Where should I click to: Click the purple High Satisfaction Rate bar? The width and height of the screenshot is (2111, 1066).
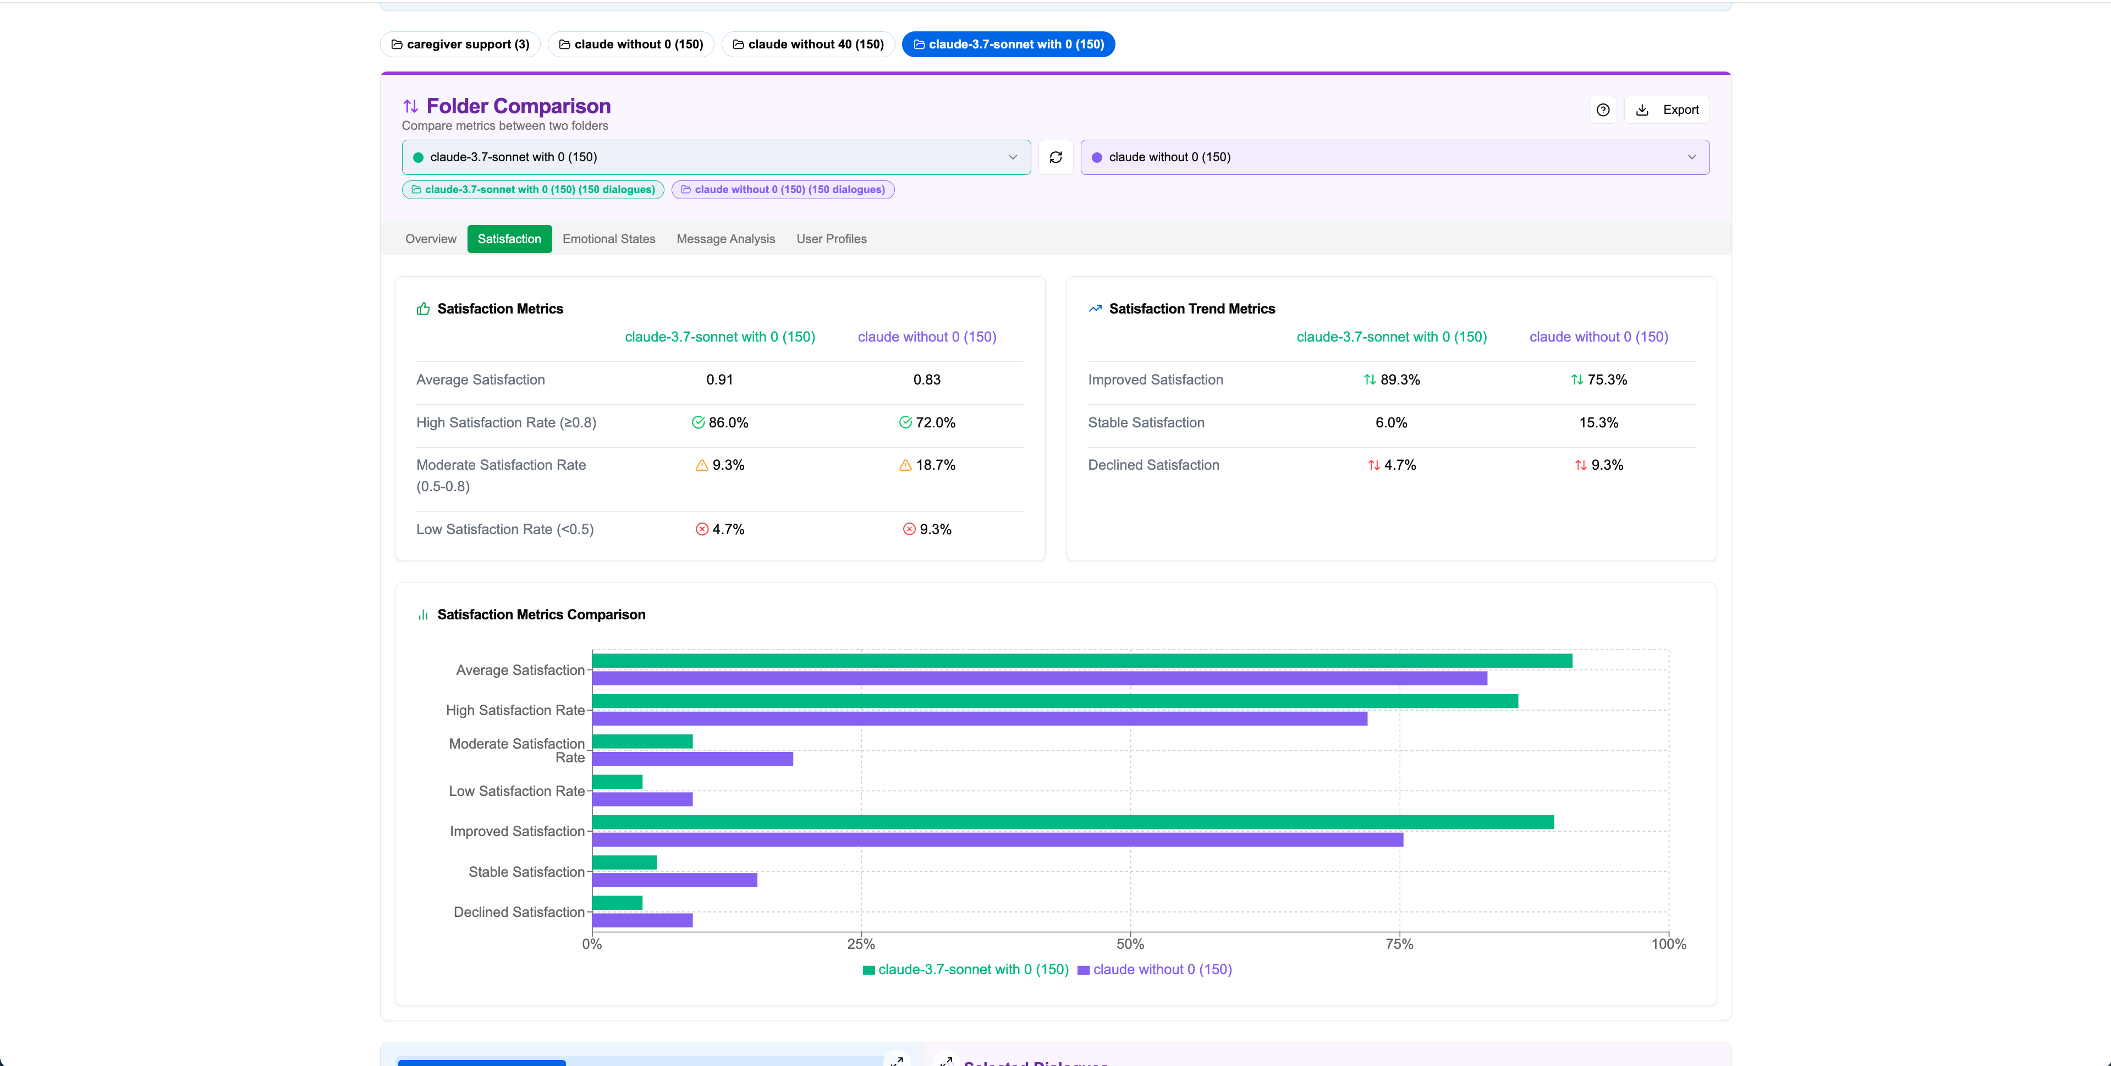click(979, 719)
